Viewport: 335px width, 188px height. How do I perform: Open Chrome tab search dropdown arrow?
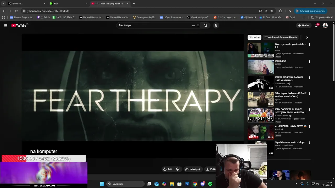(x=3, y=4)
